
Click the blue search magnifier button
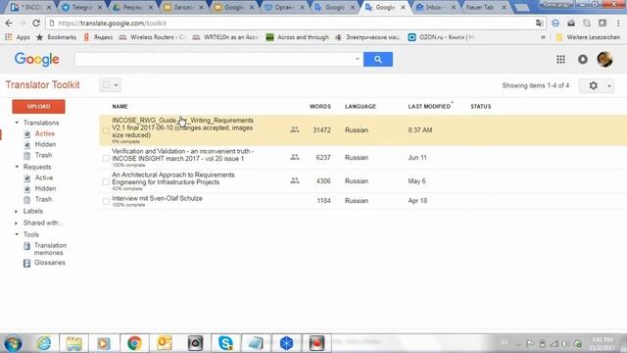point(378,59)
